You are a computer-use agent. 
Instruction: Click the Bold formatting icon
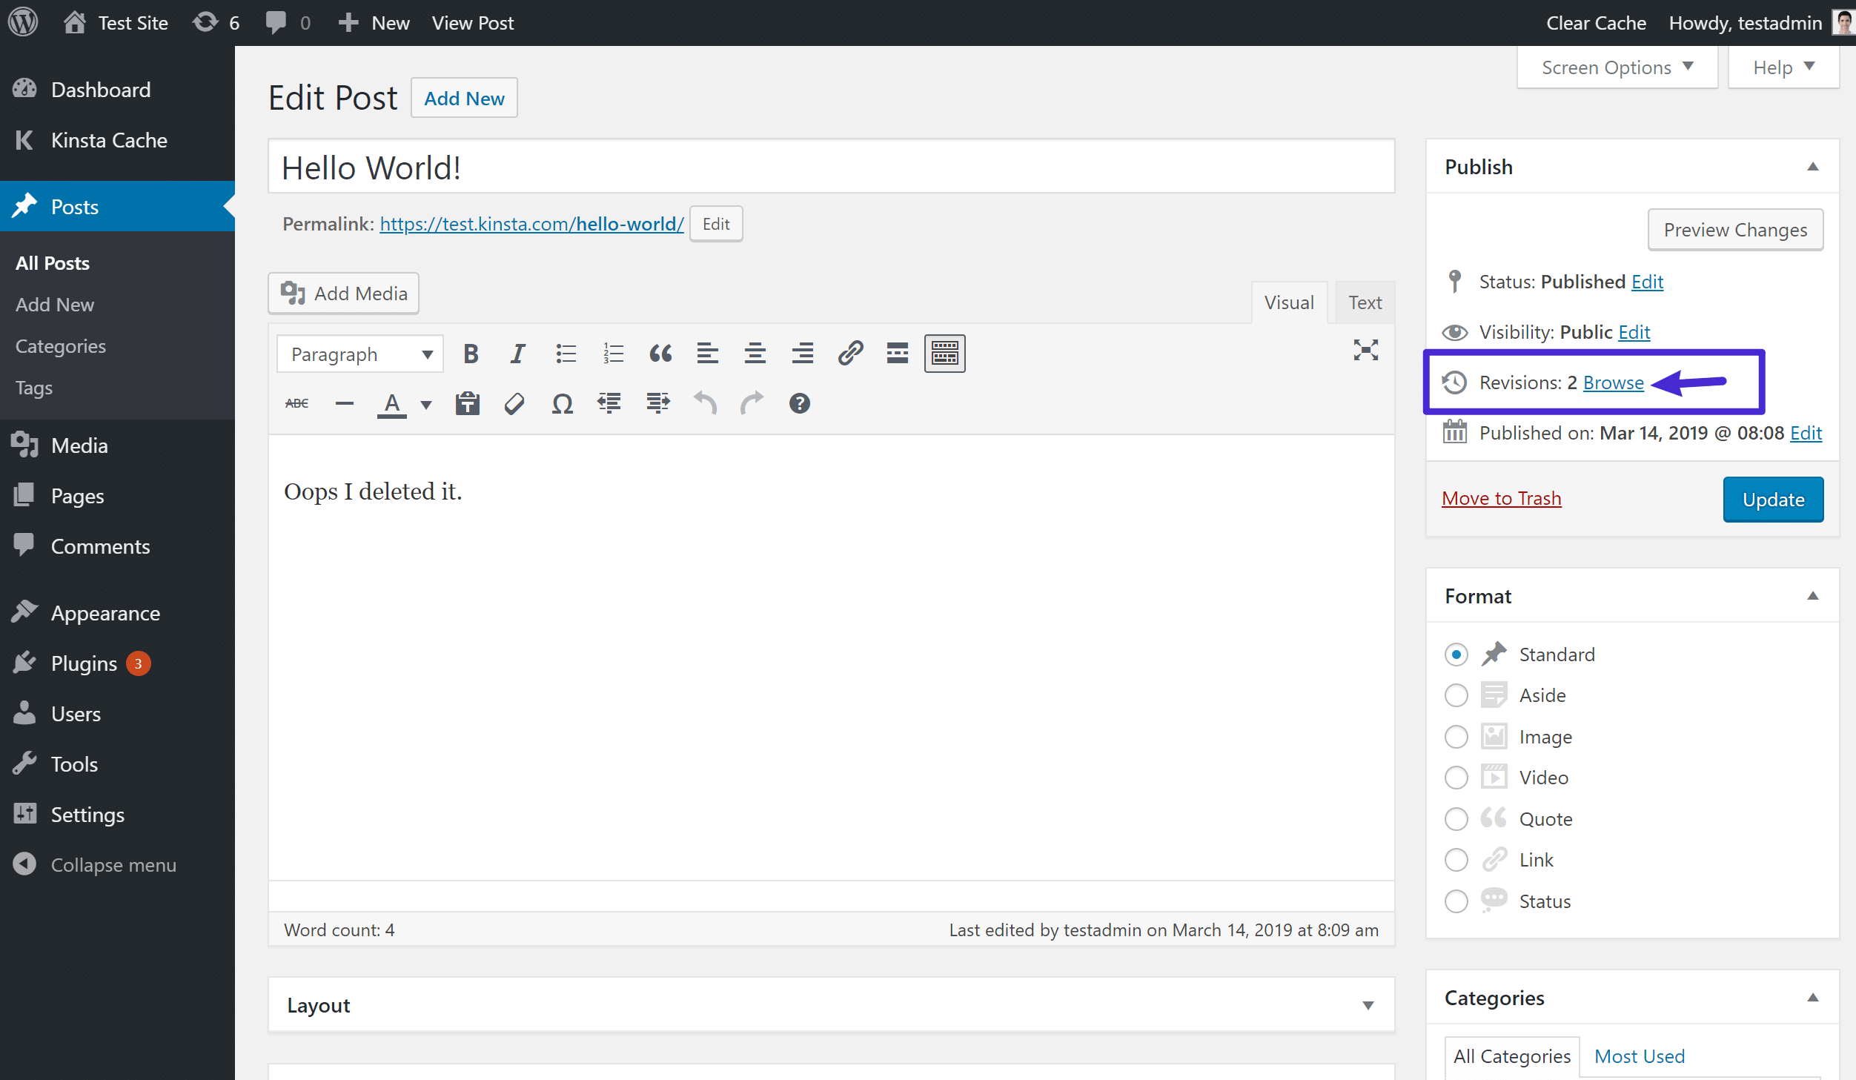[469, 352]
